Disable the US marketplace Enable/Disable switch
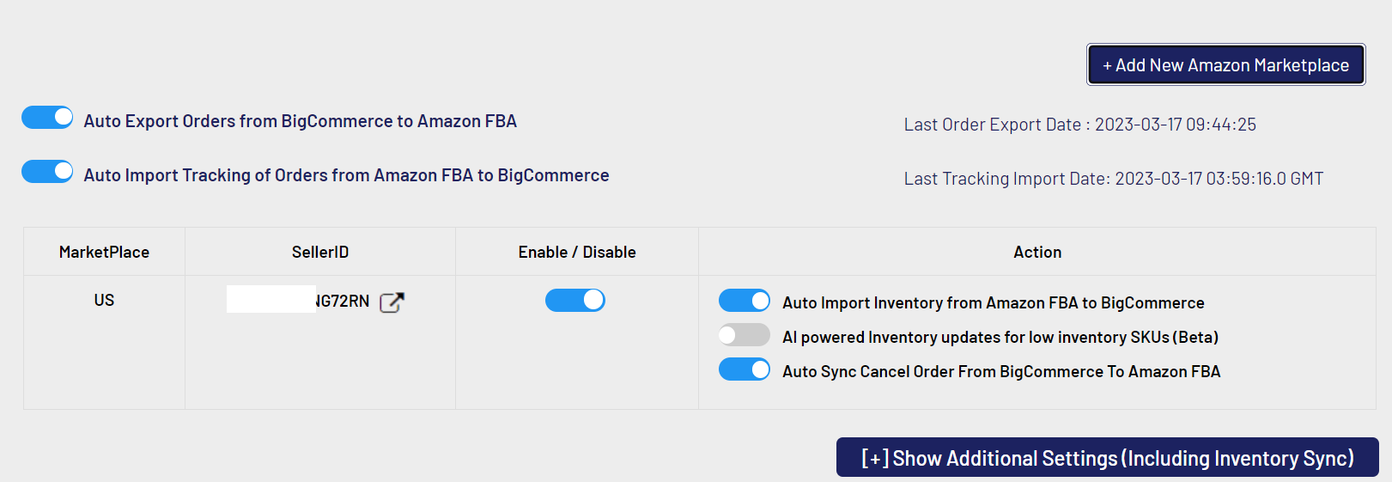This screenshot has height=482, width=1392. click(575, 300)
